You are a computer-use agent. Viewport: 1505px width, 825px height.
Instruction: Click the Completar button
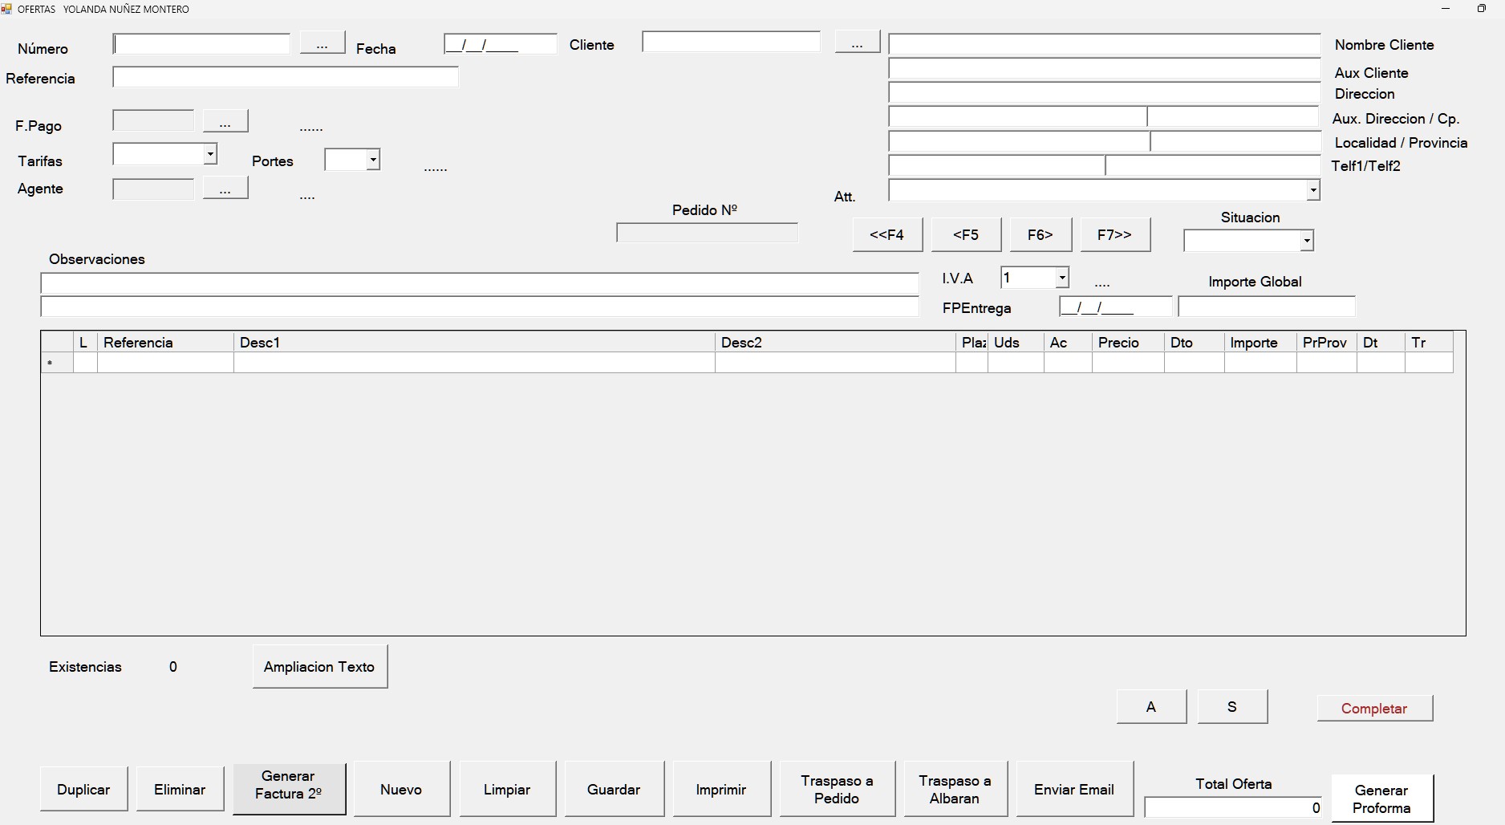1373,708
